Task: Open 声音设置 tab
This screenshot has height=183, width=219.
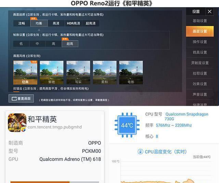Action: click(200, 95)
